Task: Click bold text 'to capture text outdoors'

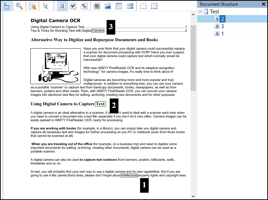Action: click(99, 160)
